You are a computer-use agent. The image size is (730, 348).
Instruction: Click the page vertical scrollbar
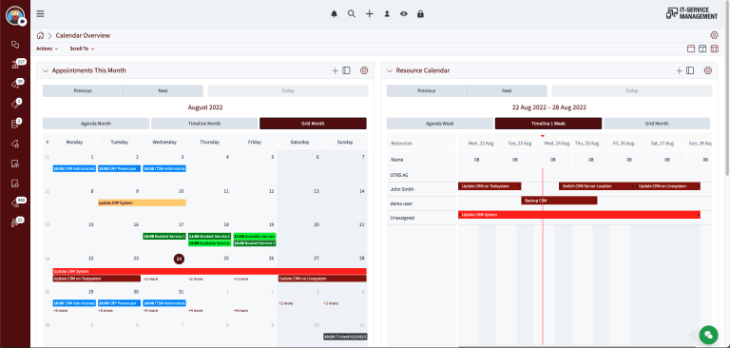tap(727, 88)
